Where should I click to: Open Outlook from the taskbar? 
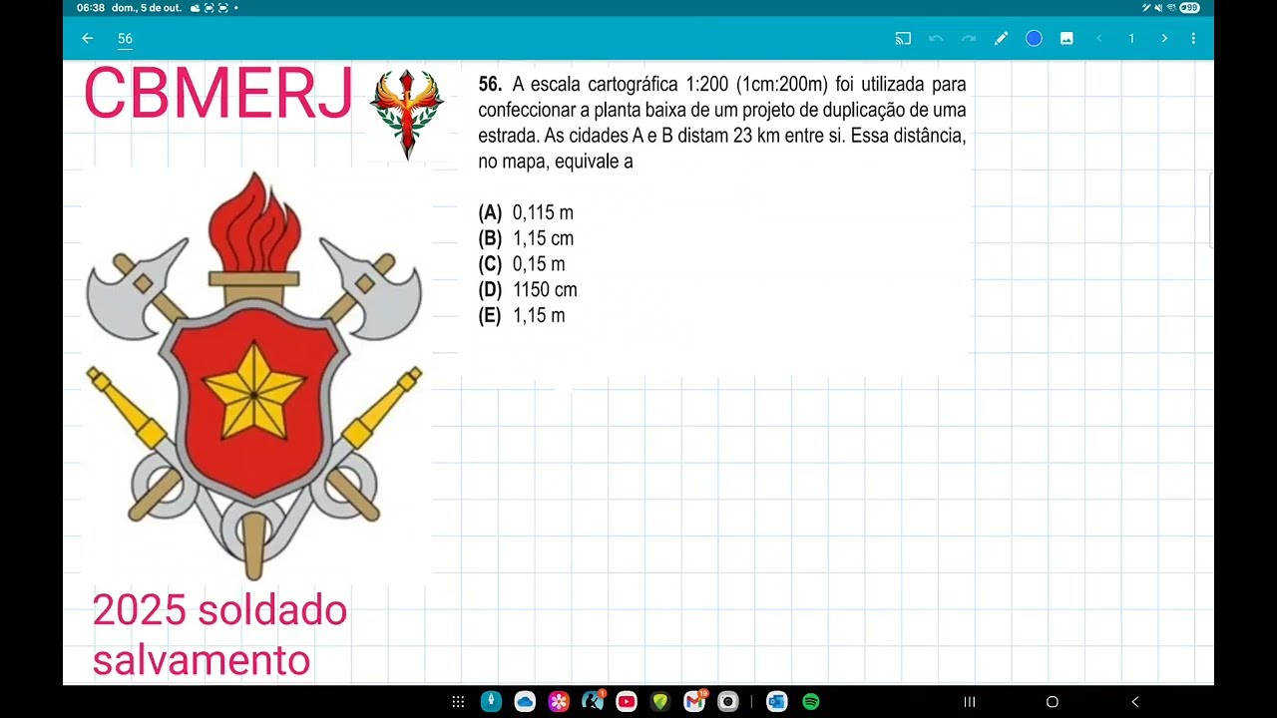pyautogui.click(x=777, y=702)
